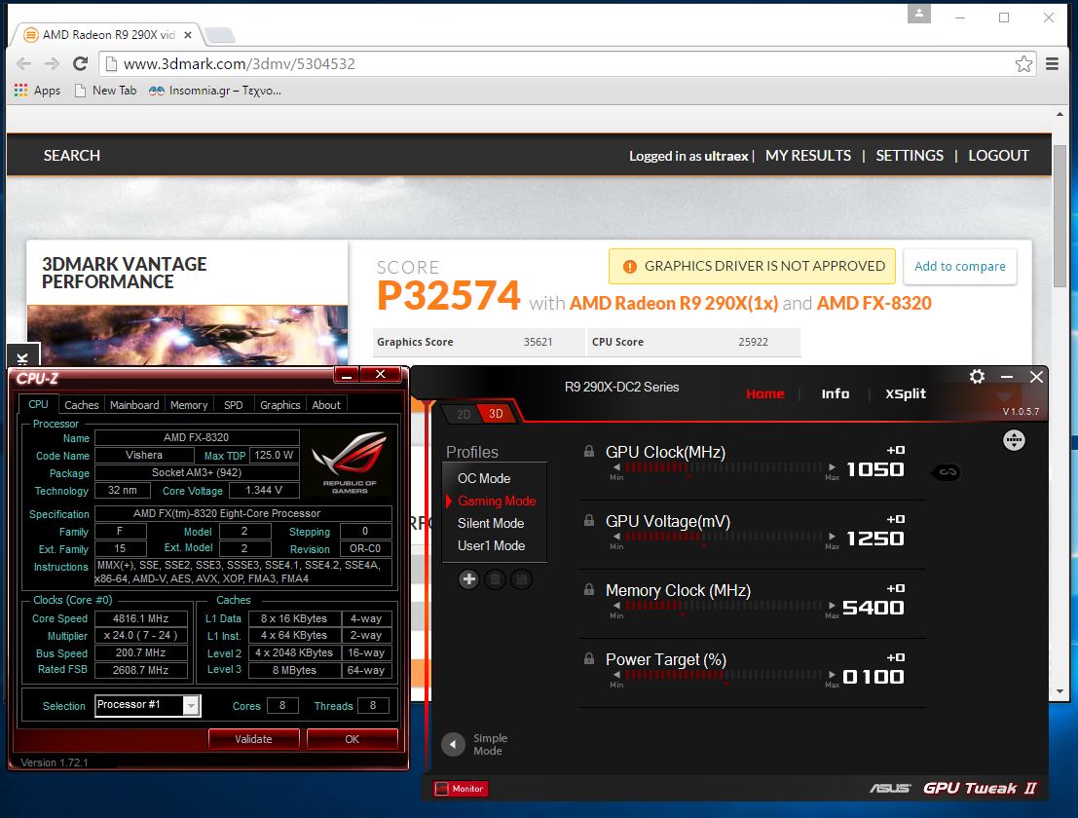Viewport: 1078px width, 818px height.
Task: Click Add to compare on 3DMark
Action: (960, 266)
